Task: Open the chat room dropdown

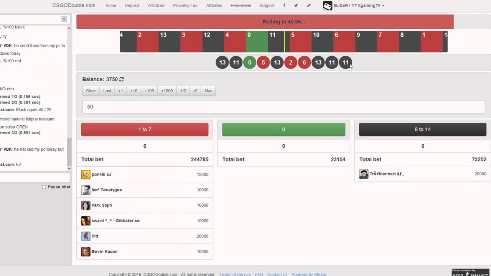Action: [x=64, y=19]
